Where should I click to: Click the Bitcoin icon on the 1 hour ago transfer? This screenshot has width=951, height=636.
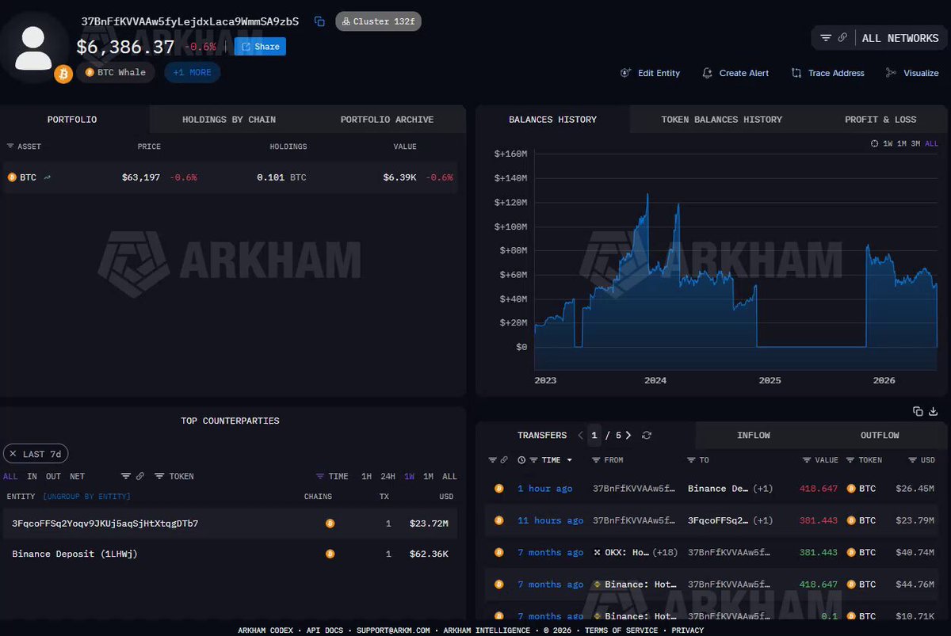499,489
